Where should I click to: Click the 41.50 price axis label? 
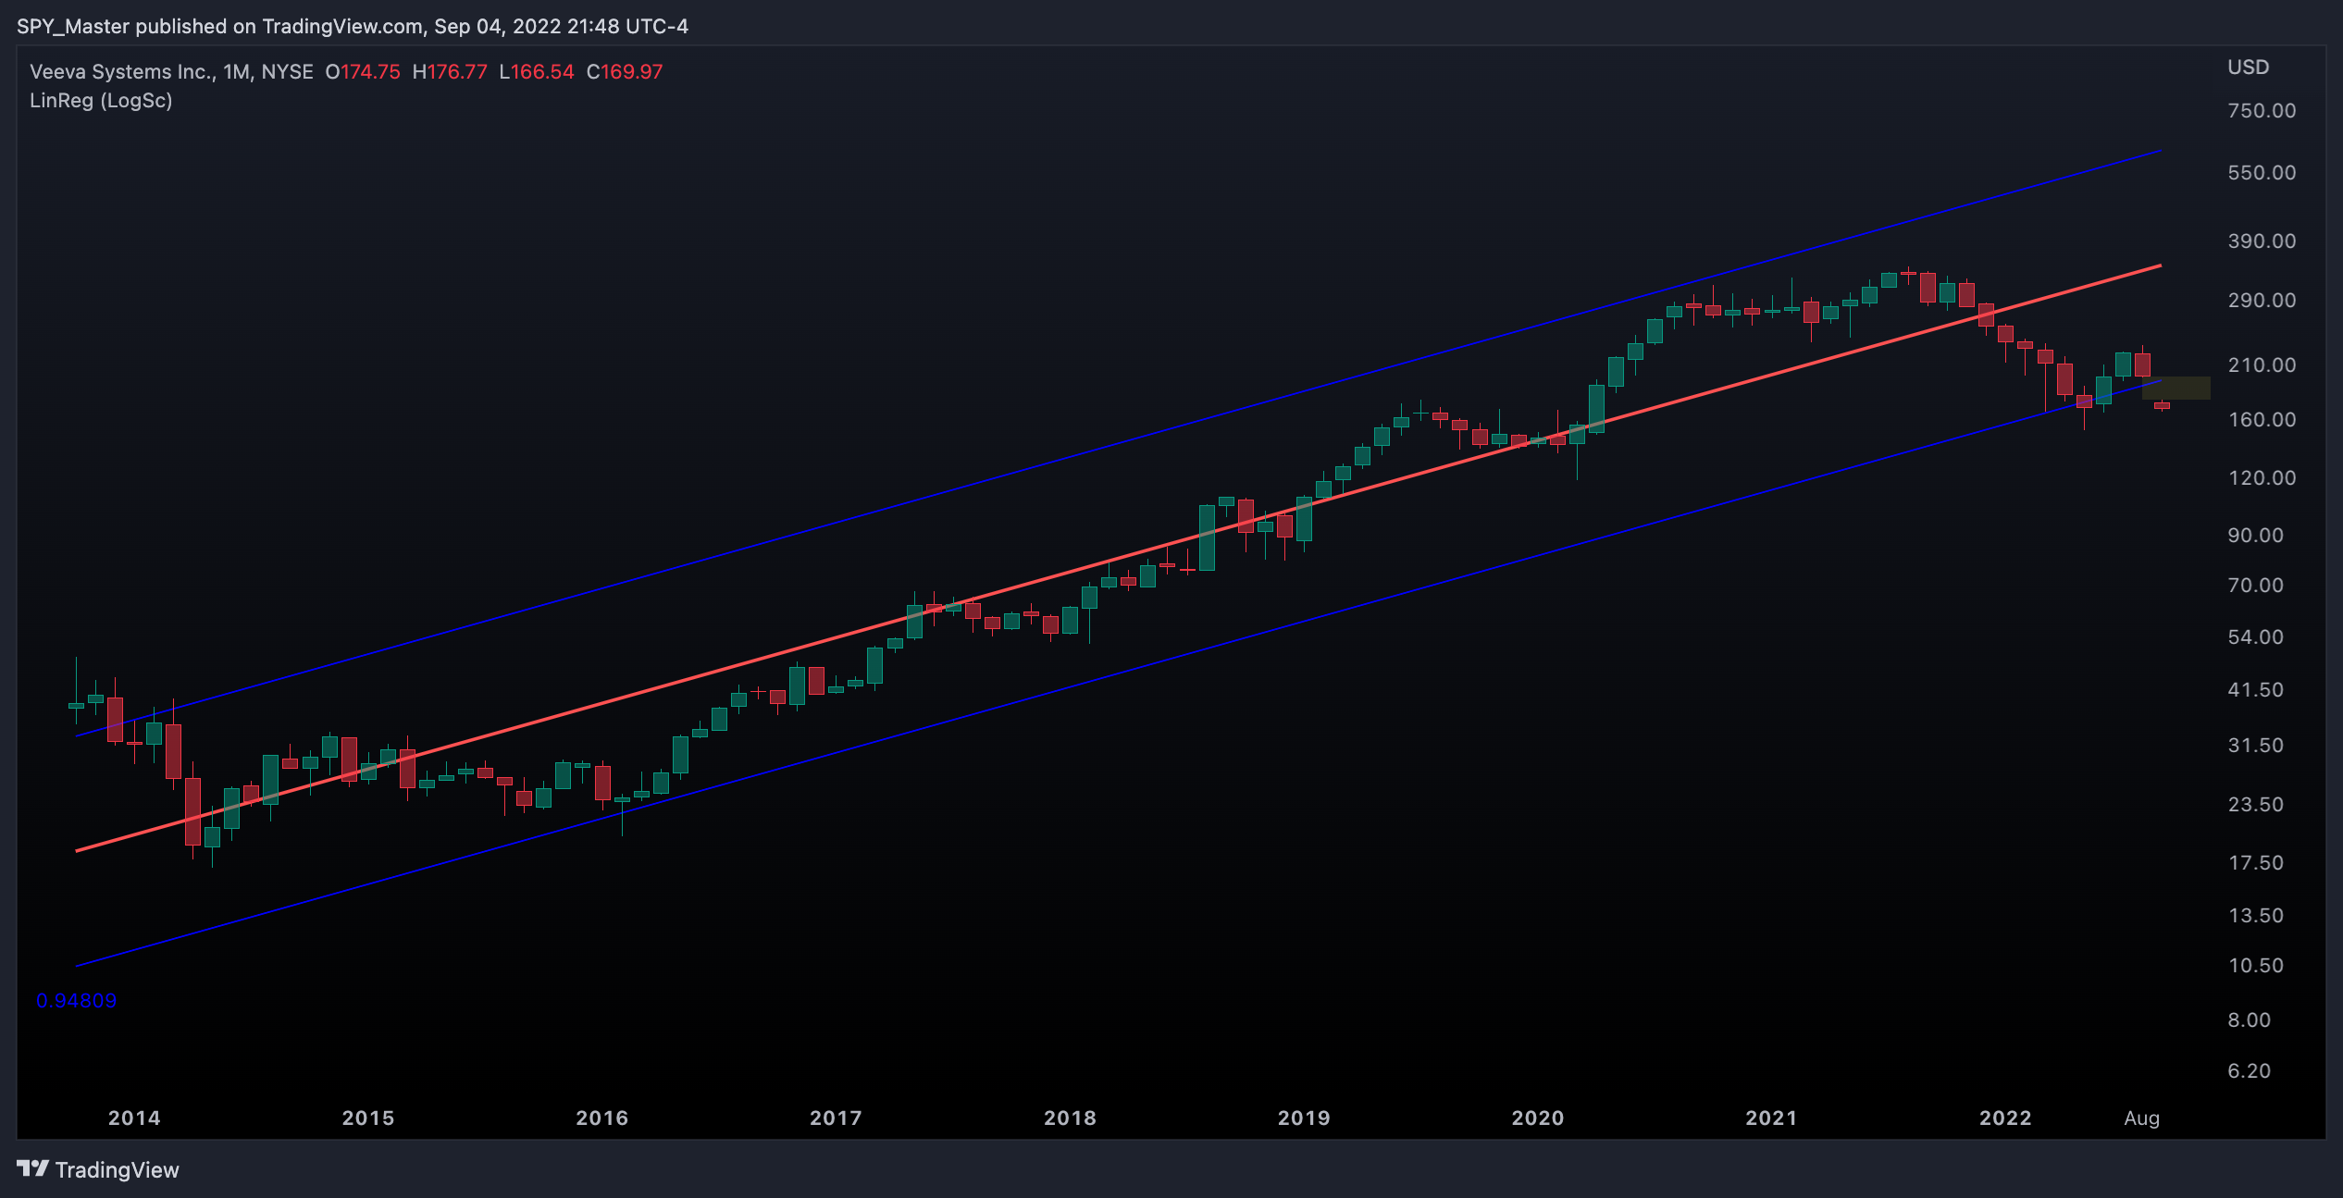2256,690
